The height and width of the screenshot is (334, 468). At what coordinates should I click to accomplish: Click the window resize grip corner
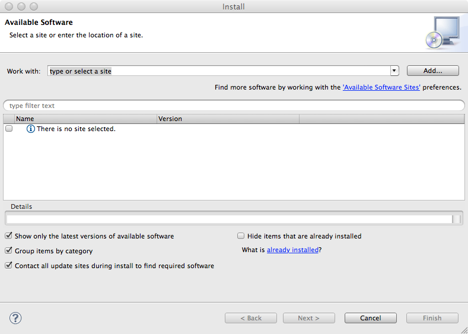(x=463, y=329)
